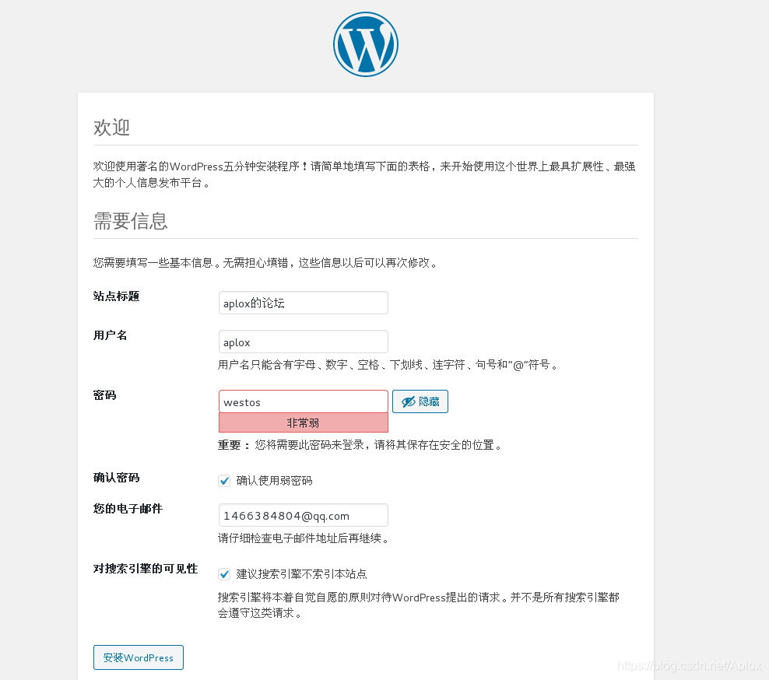Focus the 用户名 field containing aplox
The image size is (769, 680).
pos(303,342)
